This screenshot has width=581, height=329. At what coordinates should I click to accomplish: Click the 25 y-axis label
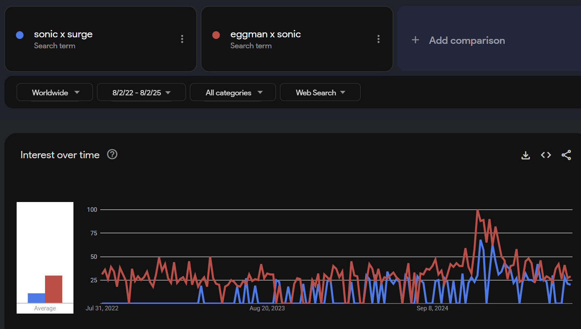pos(94,280)
